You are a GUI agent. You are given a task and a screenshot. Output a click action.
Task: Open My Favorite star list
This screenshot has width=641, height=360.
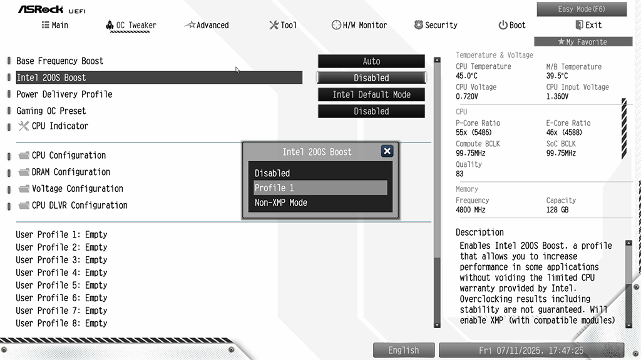click(x=583, y=42)
